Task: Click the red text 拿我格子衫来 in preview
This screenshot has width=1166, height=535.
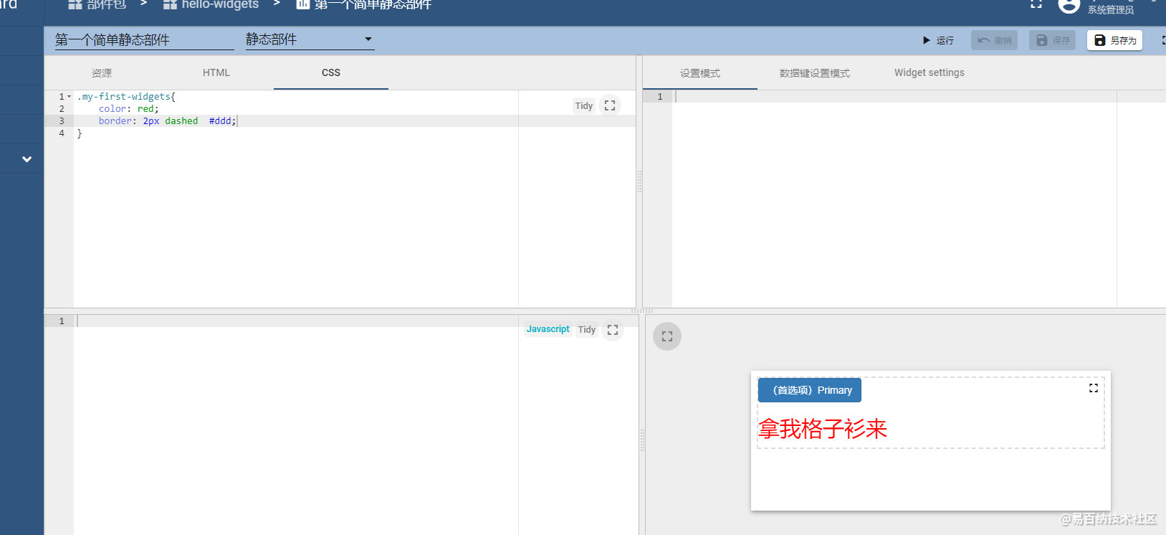Action: pos(823,429)
